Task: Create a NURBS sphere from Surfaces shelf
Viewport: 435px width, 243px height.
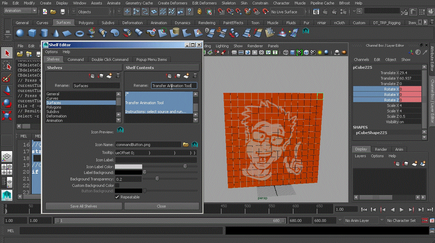Action: (20, 33)
